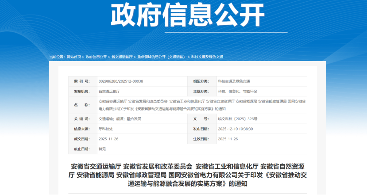Click the publish time 2025-12-10 10:38:30
The height and width of the screenshot is (195, 367).
[x=235, y=129]
